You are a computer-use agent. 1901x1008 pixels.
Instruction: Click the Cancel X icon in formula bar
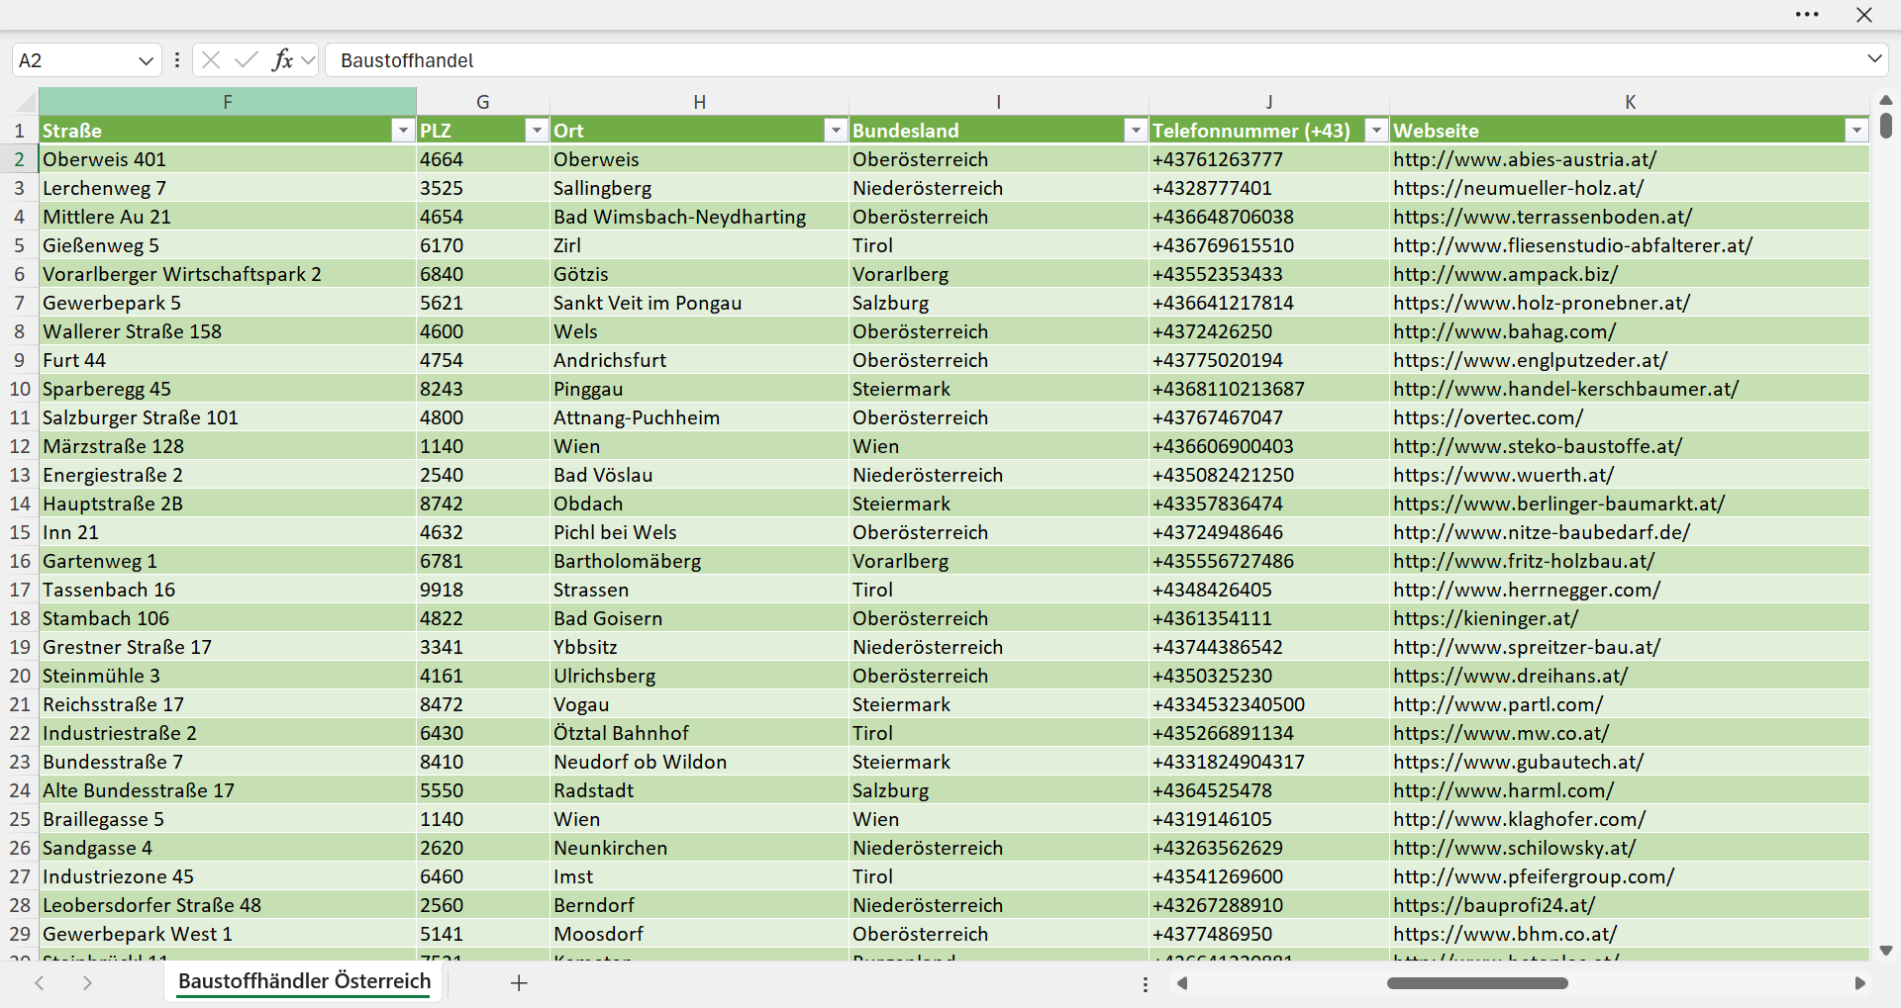coord(211,60)
